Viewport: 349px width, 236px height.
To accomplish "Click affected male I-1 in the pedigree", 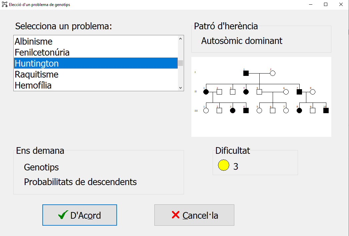I will pyautogui.click(x=246, y=73).
